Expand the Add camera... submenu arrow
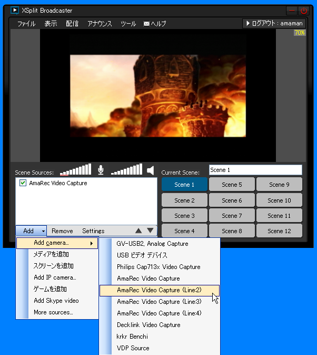This screenshot has height=355, width=317. (92, 243)
